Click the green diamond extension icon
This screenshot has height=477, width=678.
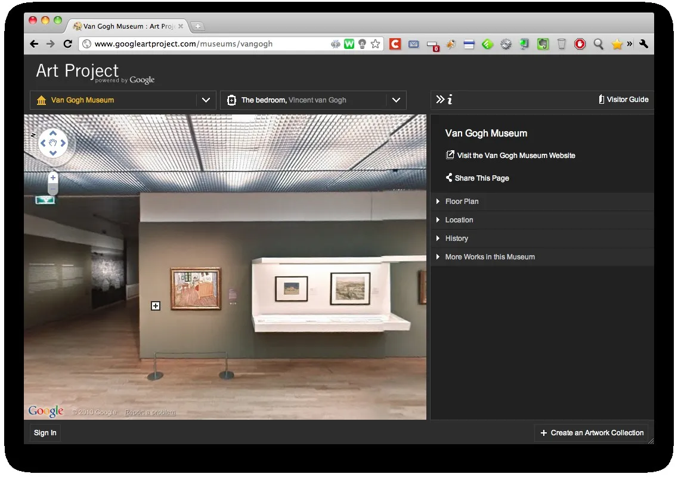[x=487, y=44]
